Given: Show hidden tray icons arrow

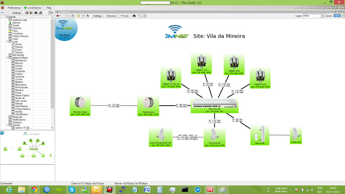Looking at the screenshot, I should [291, 190].
